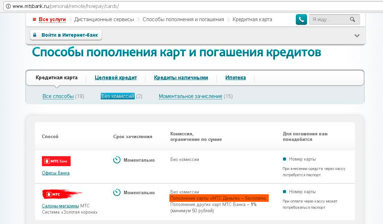Click 'Для погашения вам понадобится' header

pos(305,136)
